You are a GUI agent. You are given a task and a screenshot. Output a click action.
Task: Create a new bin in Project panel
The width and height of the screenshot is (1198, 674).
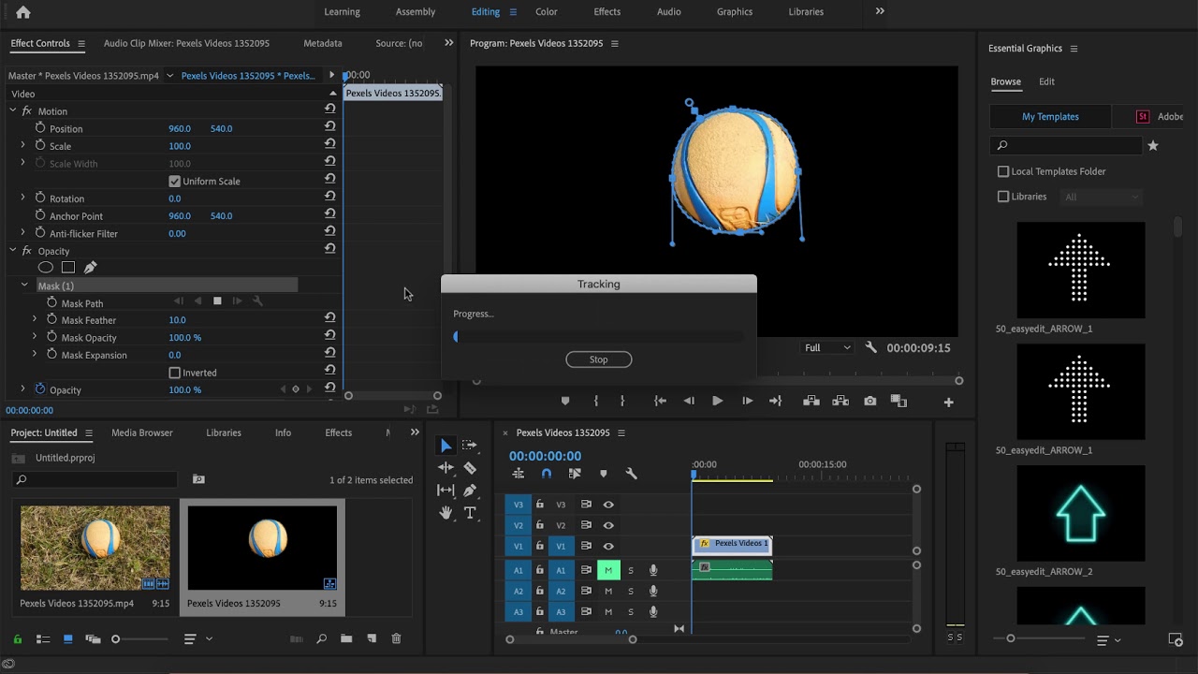(346, 638)
